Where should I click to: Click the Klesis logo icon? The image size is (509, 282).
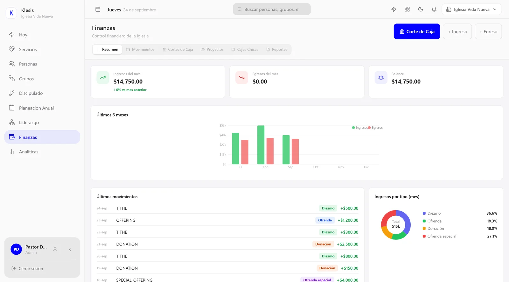coord(11,13)
